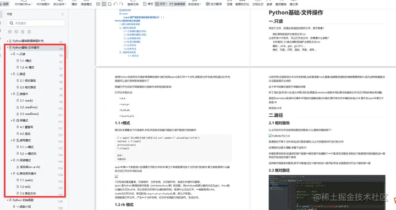Collapse the 二.路径 bookmark
The height and width of the screenshot is (210, 396).
click(x=12, y=74)
